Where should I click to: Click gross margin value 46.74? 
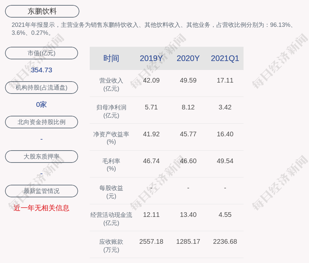click(x=151, y=161)
